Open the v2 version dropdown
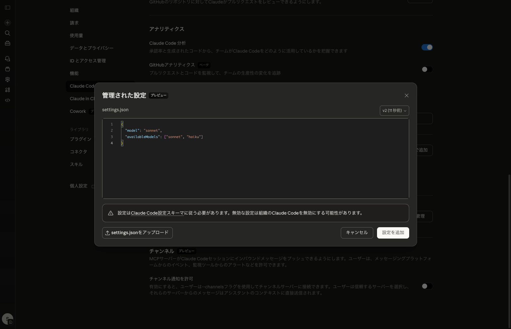This screenshot has width=511, height=329. [394, 111]
